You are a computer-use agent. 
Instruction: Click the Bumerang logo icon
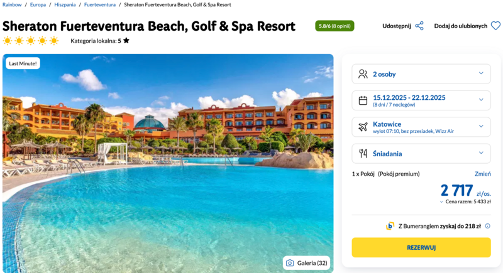pyautogui.click(x=390, y=226)
